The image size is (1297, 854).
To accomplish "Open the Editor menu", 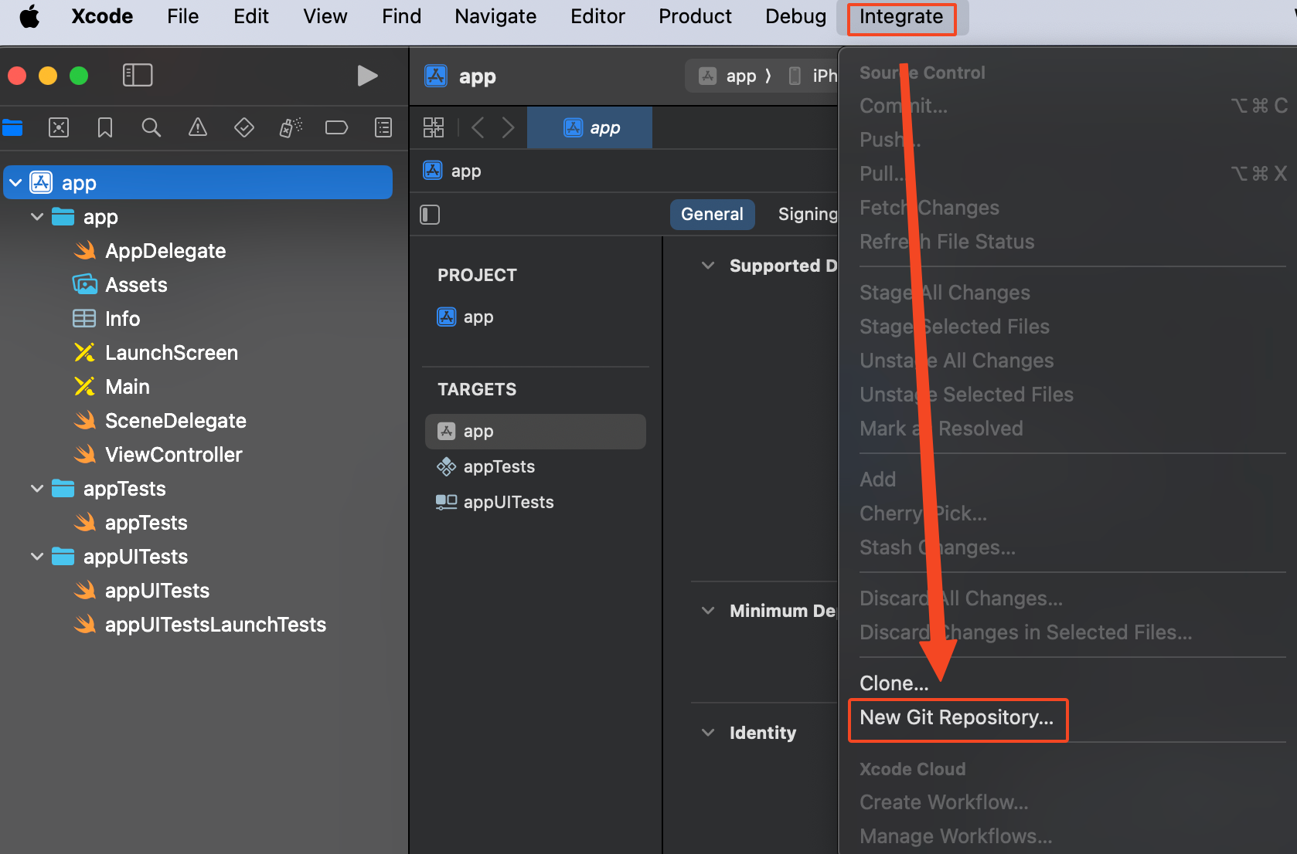I will click(597, 16).
